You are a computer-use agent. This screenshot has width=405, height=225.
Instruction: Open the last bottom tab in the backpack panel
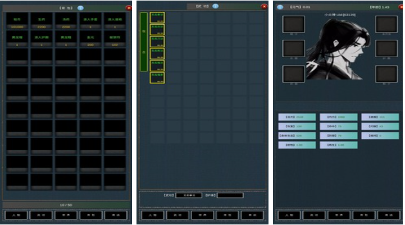[x=116, y=215]
